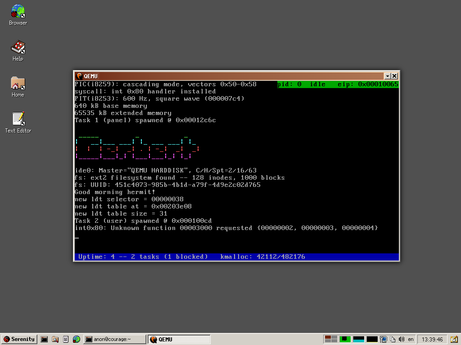Open the Serenity start menu
This screenshot has height=345, width=461.
pyautogui.click(x=19, y=339)
